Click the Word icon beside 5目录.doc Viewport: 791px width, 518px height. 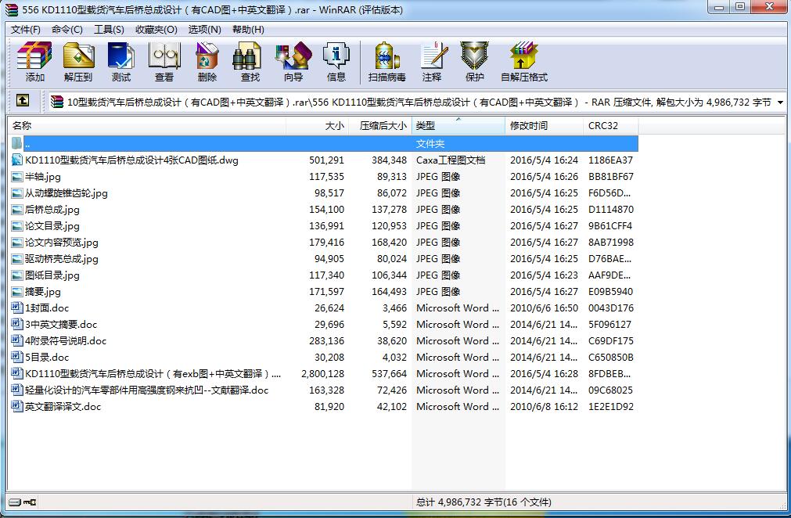click(17, 357)
